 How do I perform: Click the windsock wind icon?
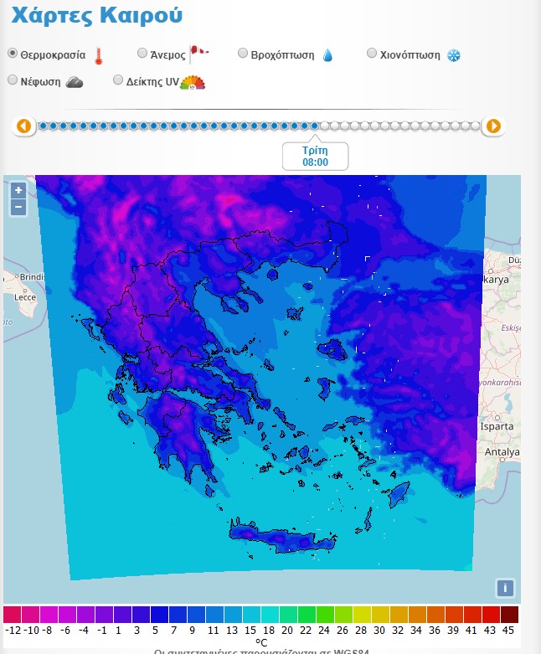[x=199, y=54]
